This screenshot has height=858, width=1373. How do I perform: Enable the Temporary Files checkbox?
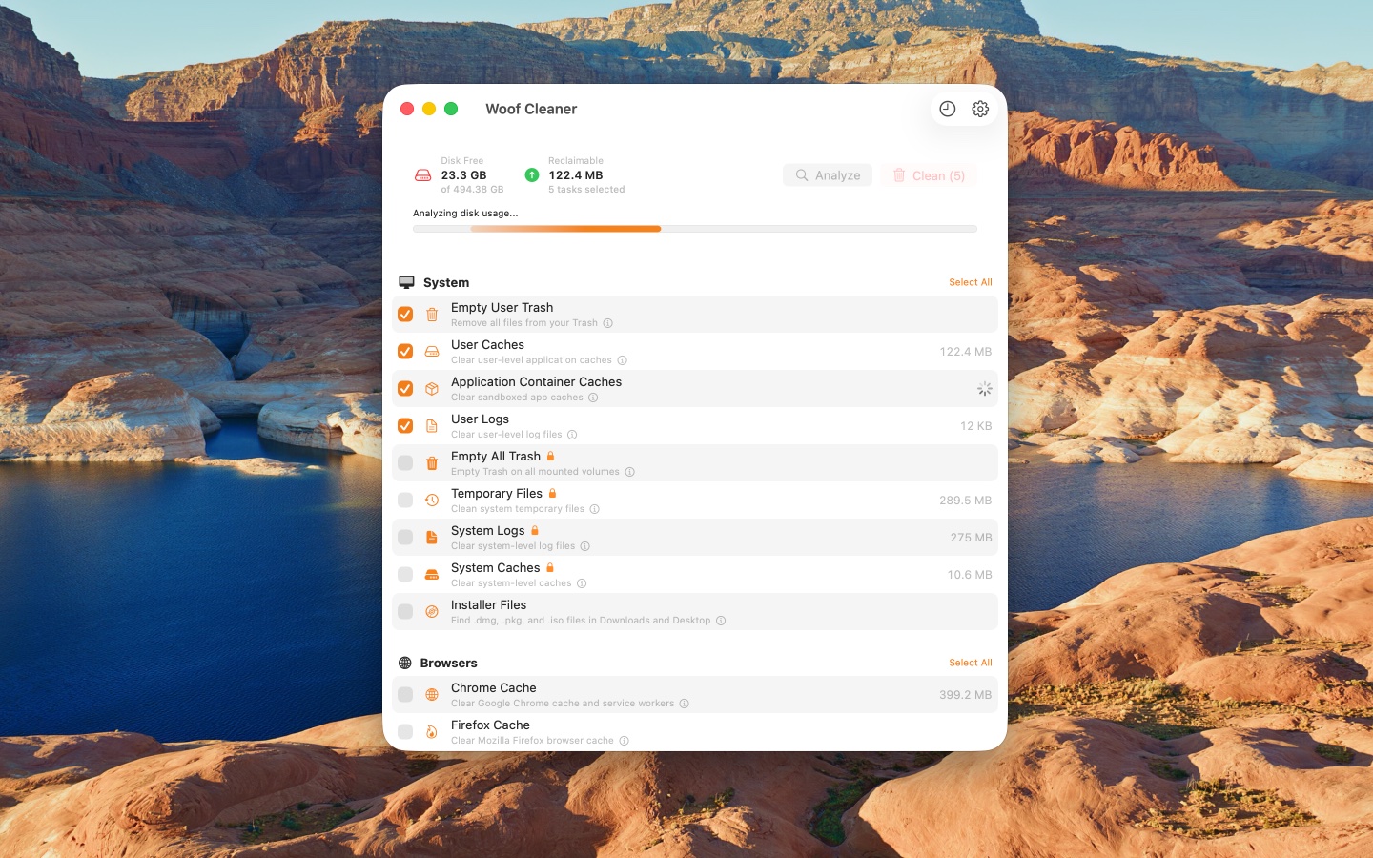pos(405,500)
